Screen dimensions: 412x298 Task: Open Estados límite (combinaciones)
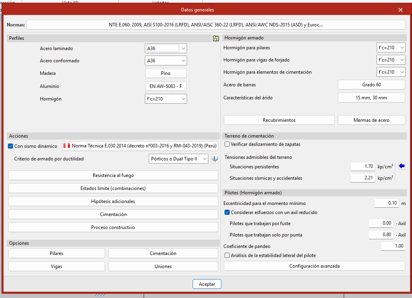pos(113,188)
